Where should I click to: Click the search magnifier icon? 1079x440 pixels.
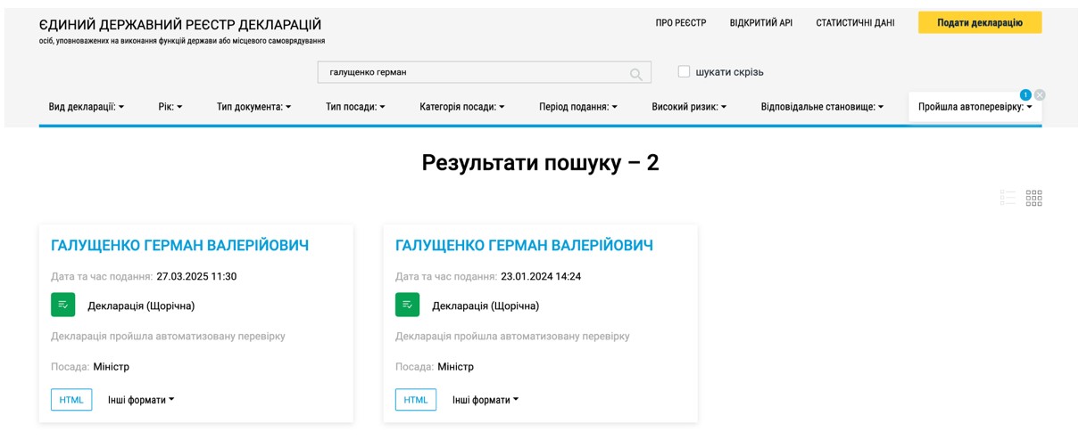pyautogui.click(x=635, y=74)
